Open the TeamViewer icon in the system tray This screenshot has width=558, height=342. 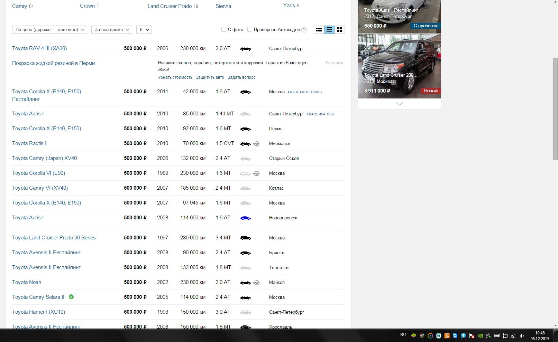coord(455,335)
